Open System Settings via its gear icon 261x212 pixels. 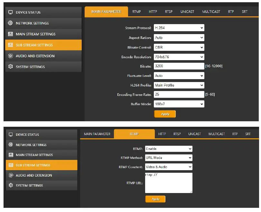[11, 67]
